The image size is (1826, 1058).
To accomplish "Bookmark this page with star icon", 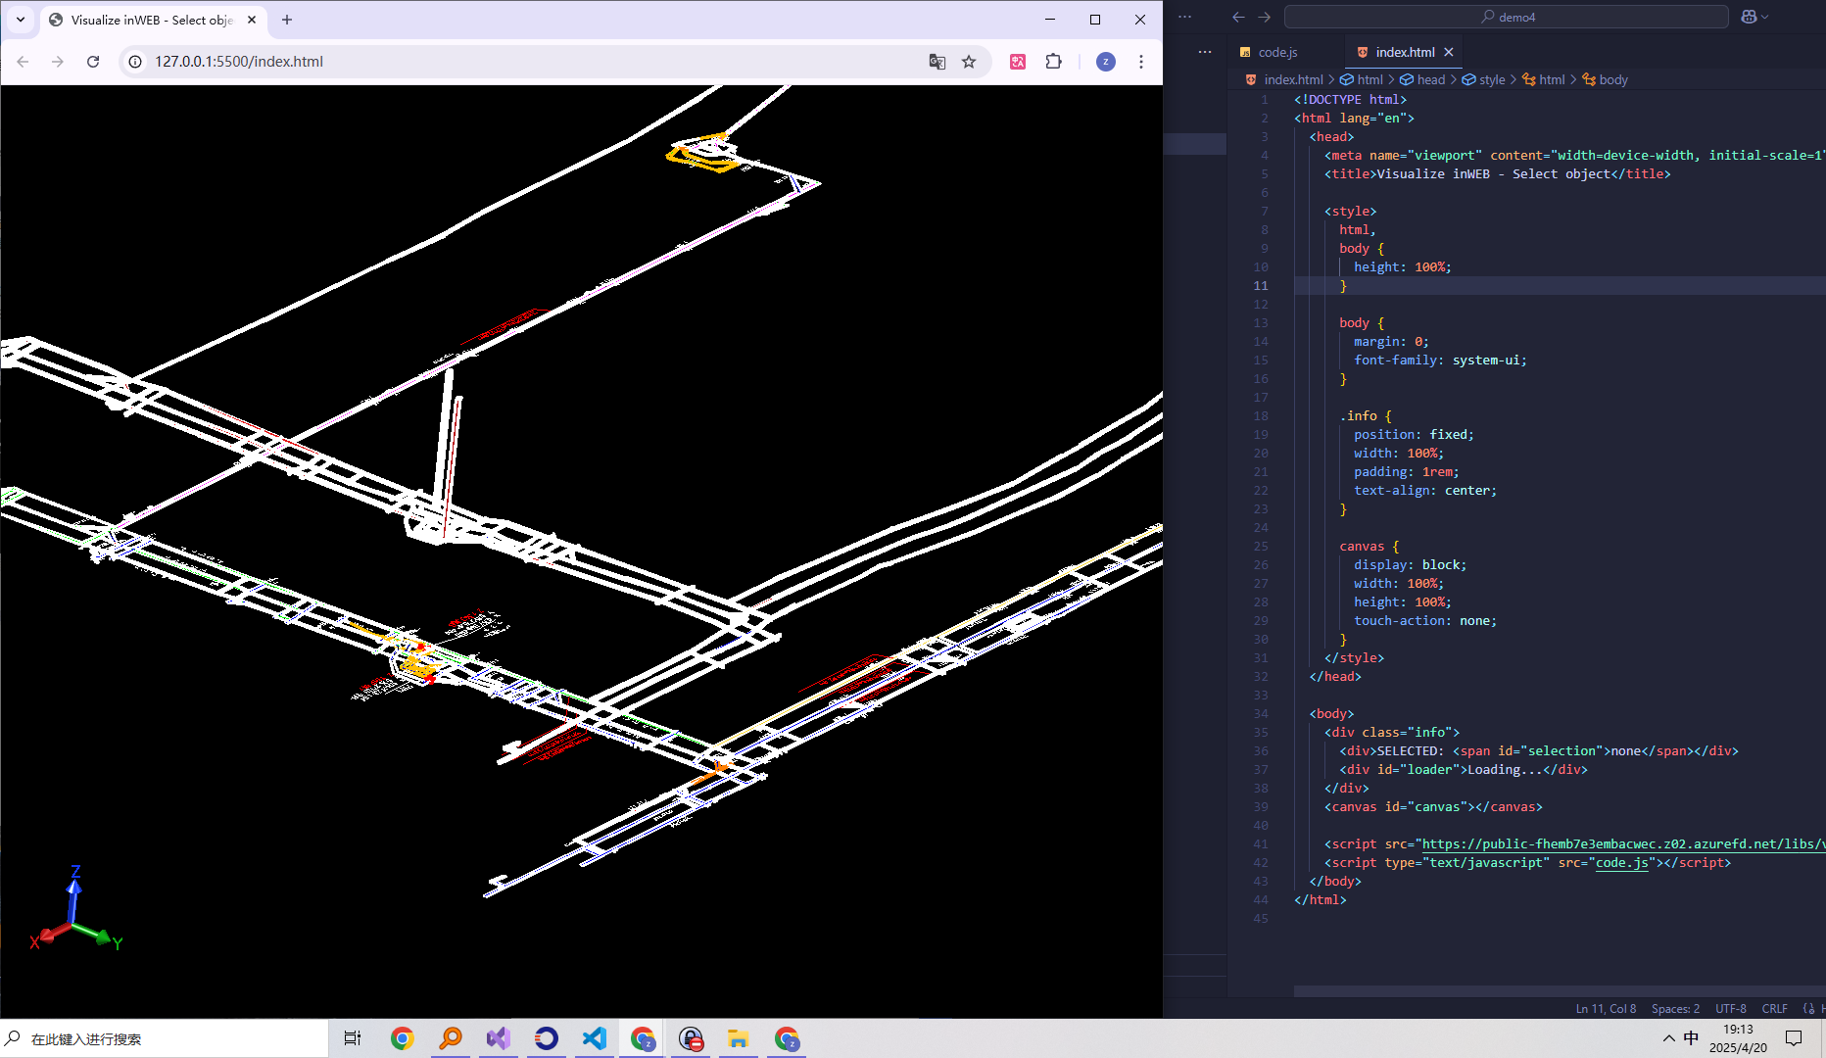I will point(969,62).
